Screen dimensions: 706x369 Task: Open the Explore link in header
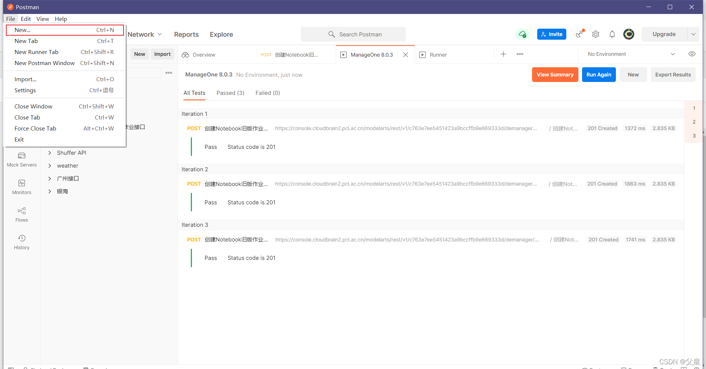[x=221, y=35]
